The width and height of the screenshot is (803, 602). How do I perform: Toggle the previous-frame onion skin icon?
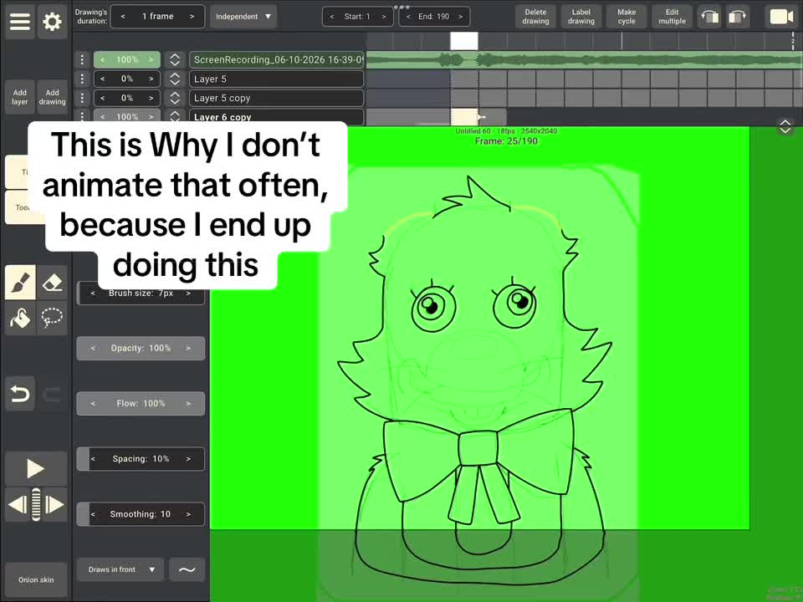point(710,17)
